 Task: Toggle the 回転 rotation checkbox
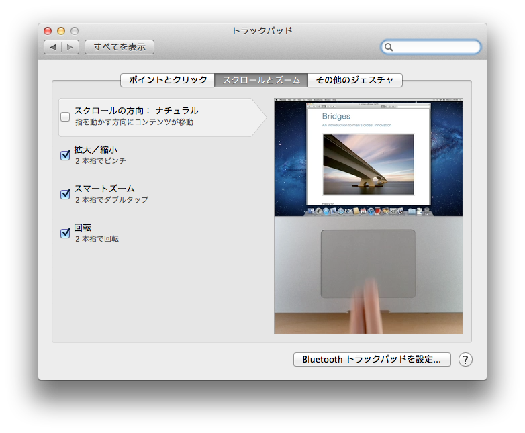pyautogui.click(x=65, y=233)
